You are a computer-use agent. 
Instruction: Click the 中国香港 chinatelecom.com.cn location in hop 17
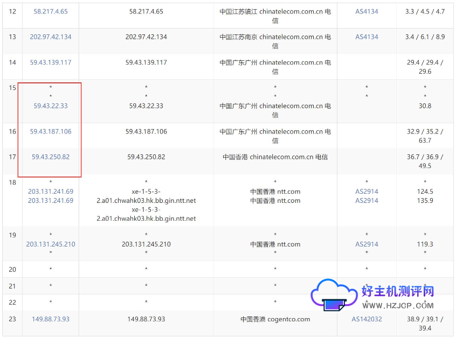(275, 157)
